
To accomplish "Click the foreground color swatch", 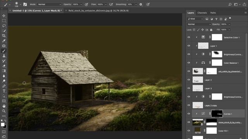I will click(3, 124).
